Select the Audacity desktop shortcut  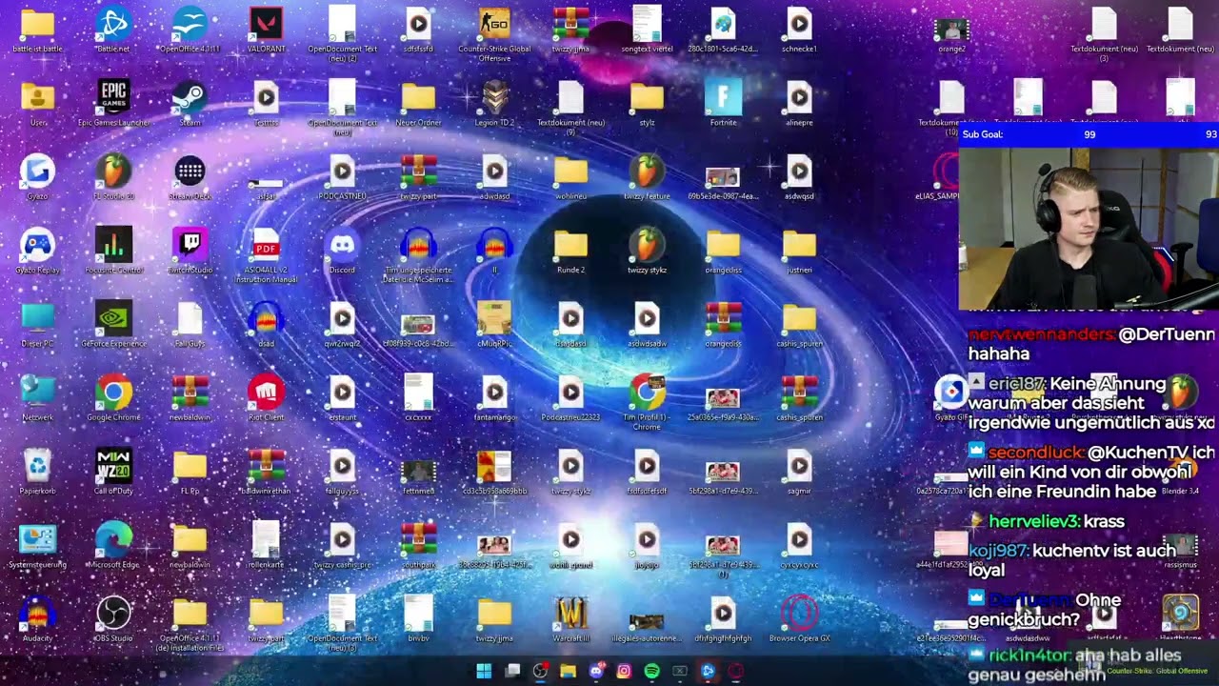[37, 619]
